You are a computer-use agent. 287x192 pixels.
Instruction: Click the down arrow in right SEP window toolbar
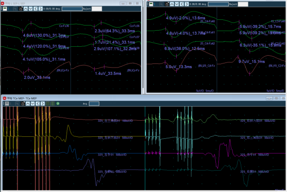point(177,4)
